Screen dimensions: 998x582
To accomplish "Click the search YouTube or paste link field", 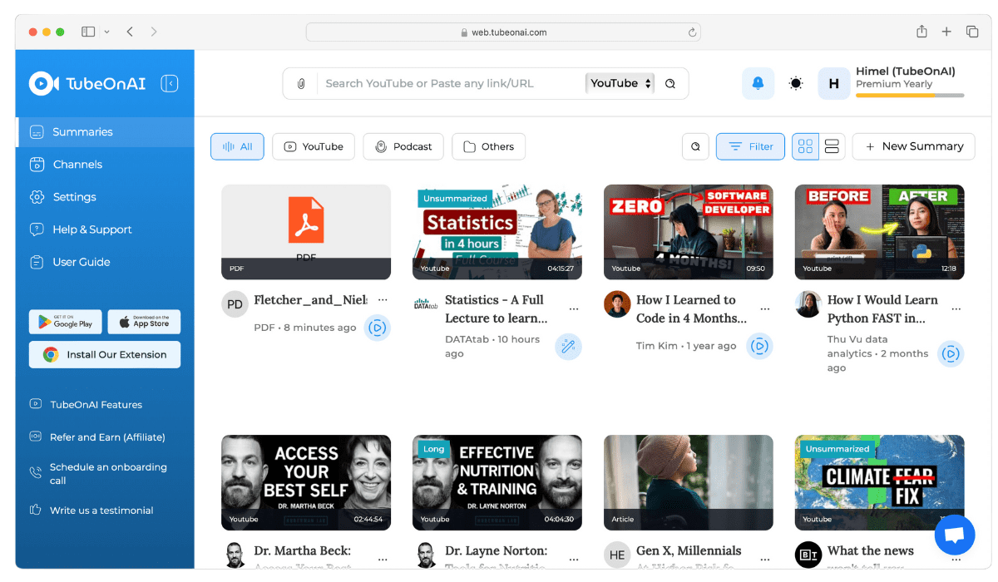I will (453, 83).
